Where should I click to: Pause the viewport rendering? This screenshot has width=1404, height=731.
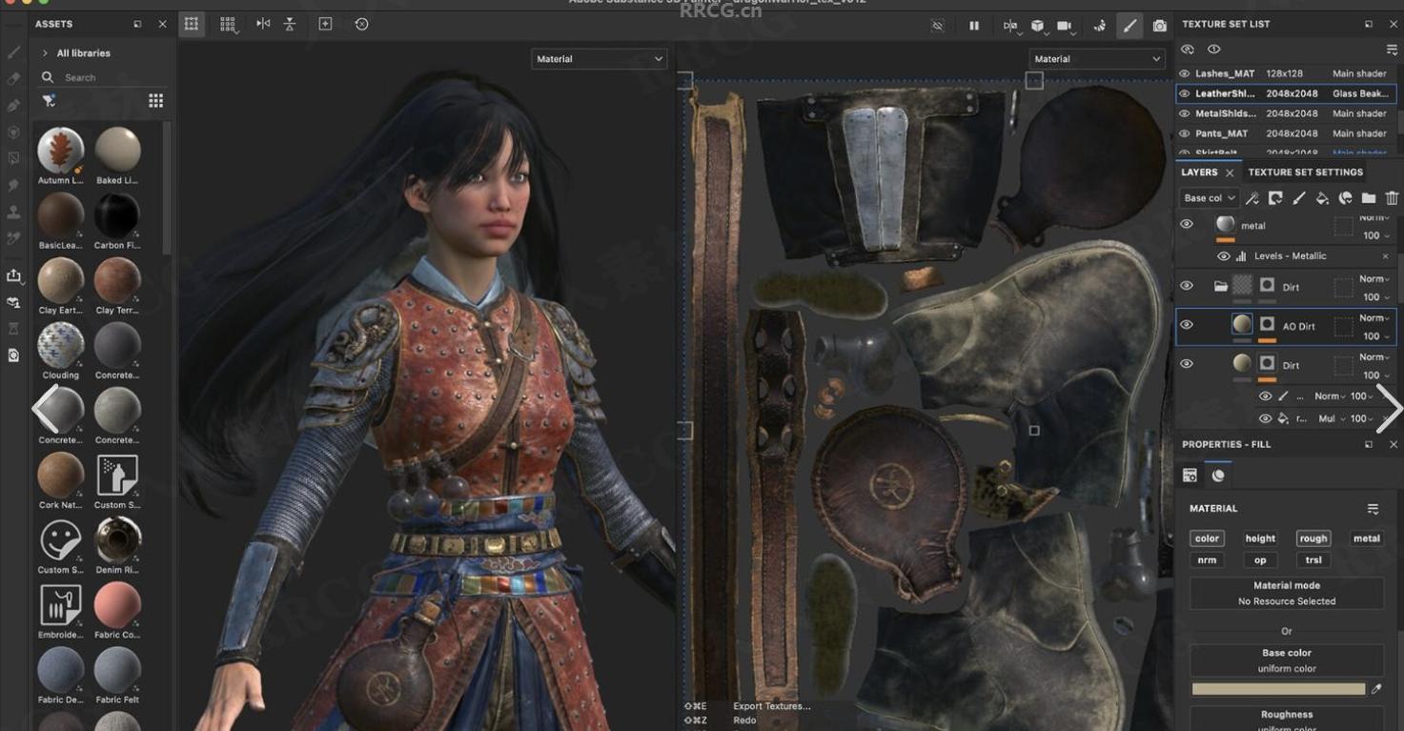(x=973, y=26)
